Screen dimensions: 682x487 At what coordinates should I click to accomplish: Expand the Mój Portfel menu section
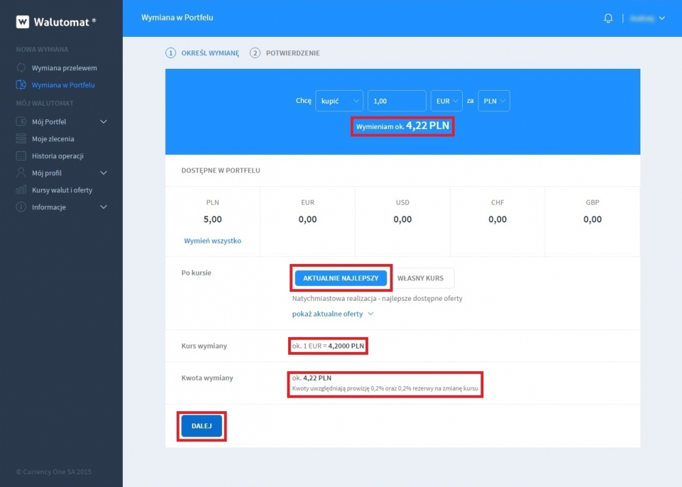104,122
